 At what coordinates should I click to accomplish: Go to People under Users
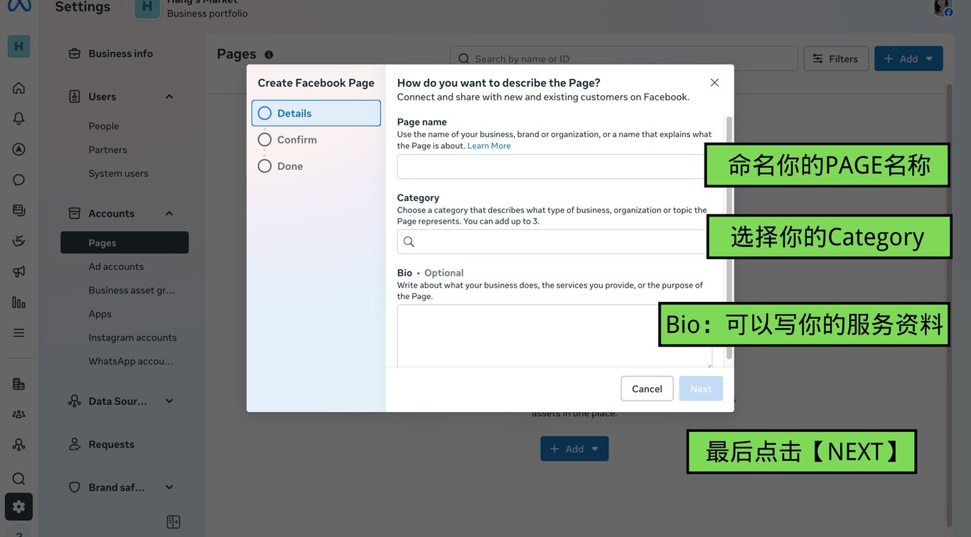pyautogui.click(x=104, y=126)
